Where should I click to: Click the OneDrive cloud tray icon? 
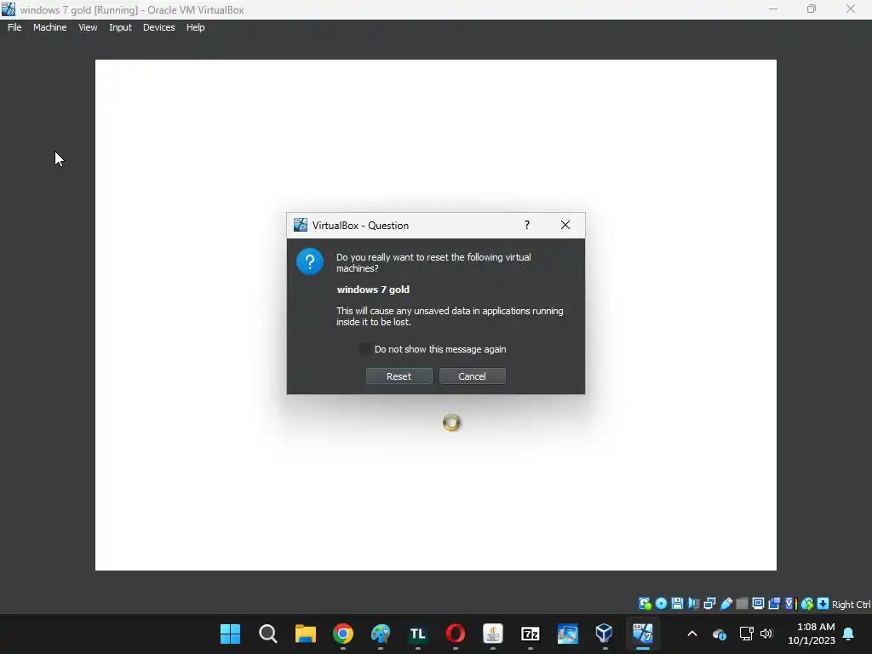[720, 634]
